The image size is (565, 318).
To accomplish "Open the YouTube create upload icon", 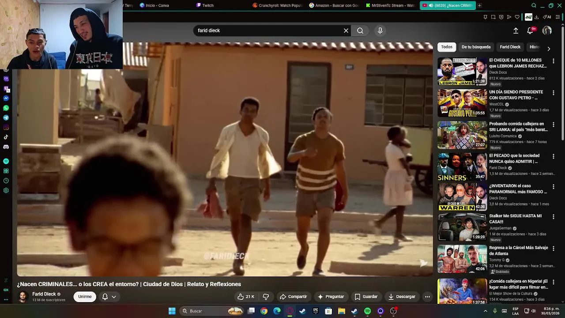I will (516, 30).
